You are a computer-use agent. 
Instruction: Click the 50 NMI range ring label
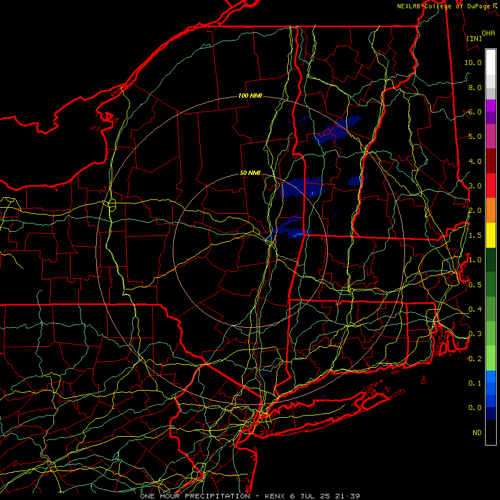click(x=250, y=173)
